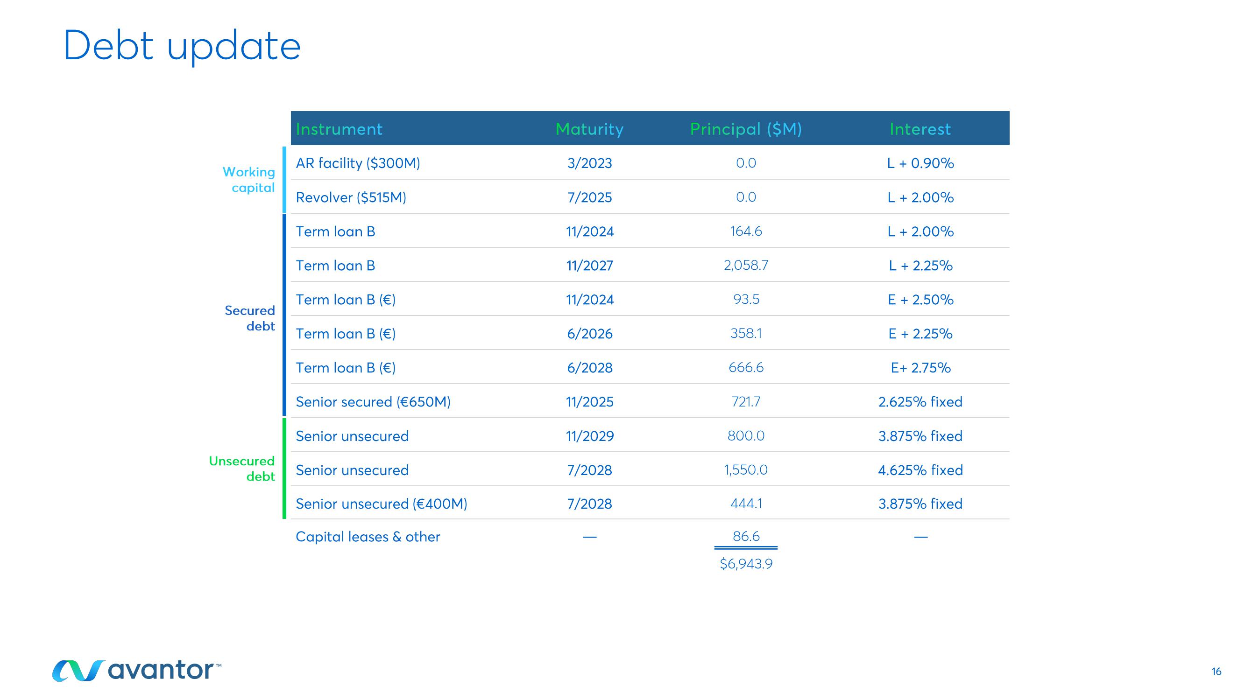Select the 'E + 2.50%' interest cell
This screenshot has width=1245, height=700.
click(920, 300)
